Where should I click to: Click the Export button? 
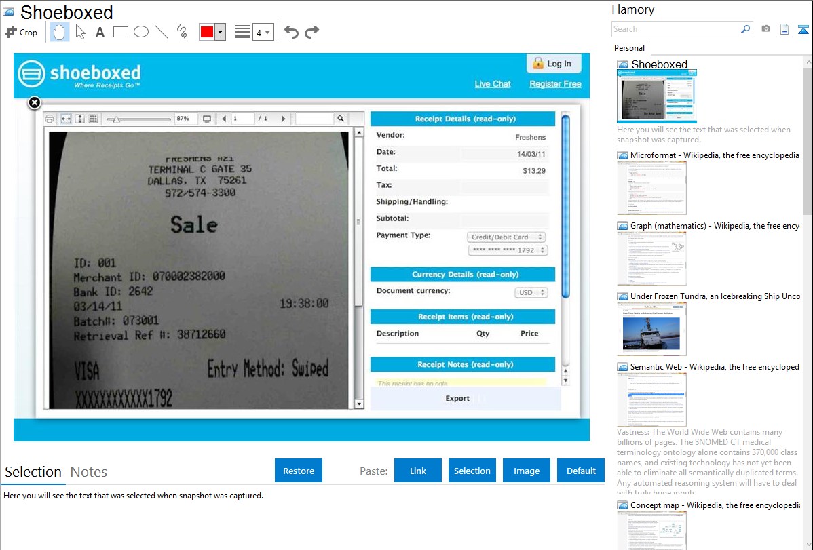coord(457,398)
